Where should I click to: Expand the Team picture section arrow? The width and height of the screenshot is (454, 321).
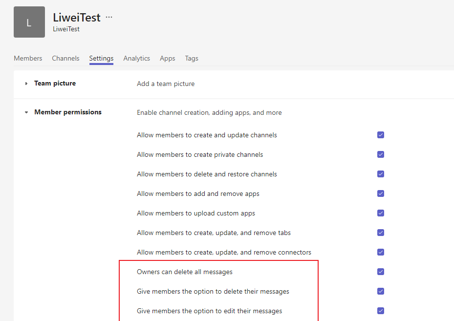26,84
